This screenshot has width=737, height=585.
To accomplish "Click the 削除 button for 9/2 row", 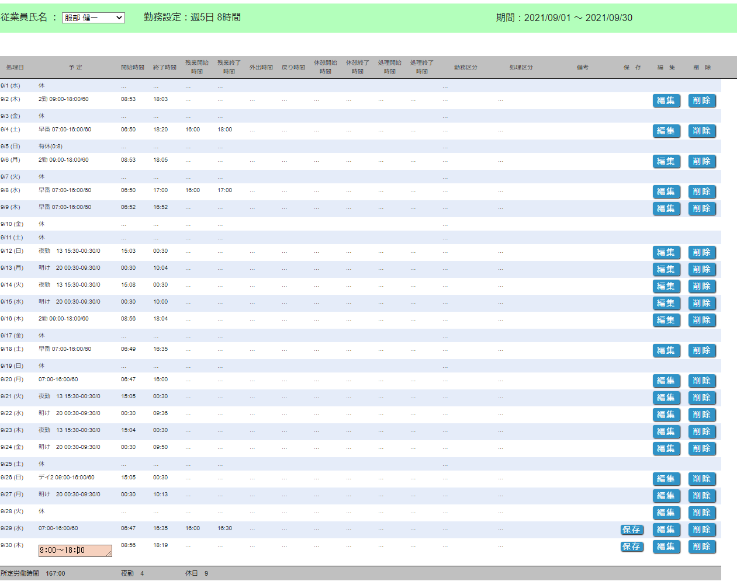I will (x=701, y=100).
